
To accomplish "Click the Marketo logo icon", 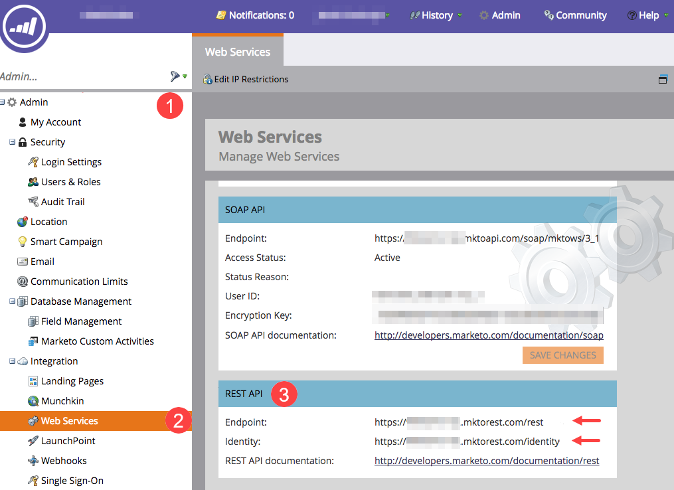I will [x=24, y=27].
